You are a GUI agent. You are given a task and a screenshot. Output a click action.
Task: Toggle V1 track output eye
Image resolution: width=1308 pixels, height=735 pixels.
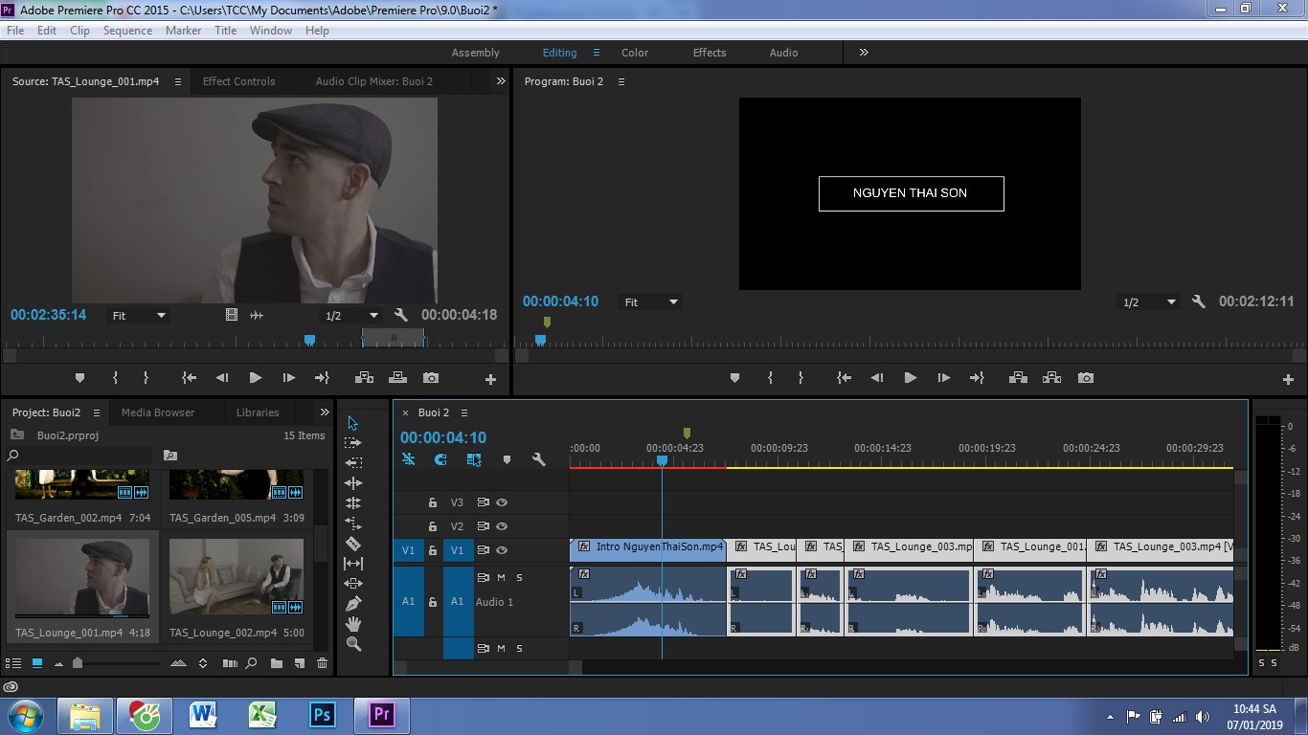[502, 550]
